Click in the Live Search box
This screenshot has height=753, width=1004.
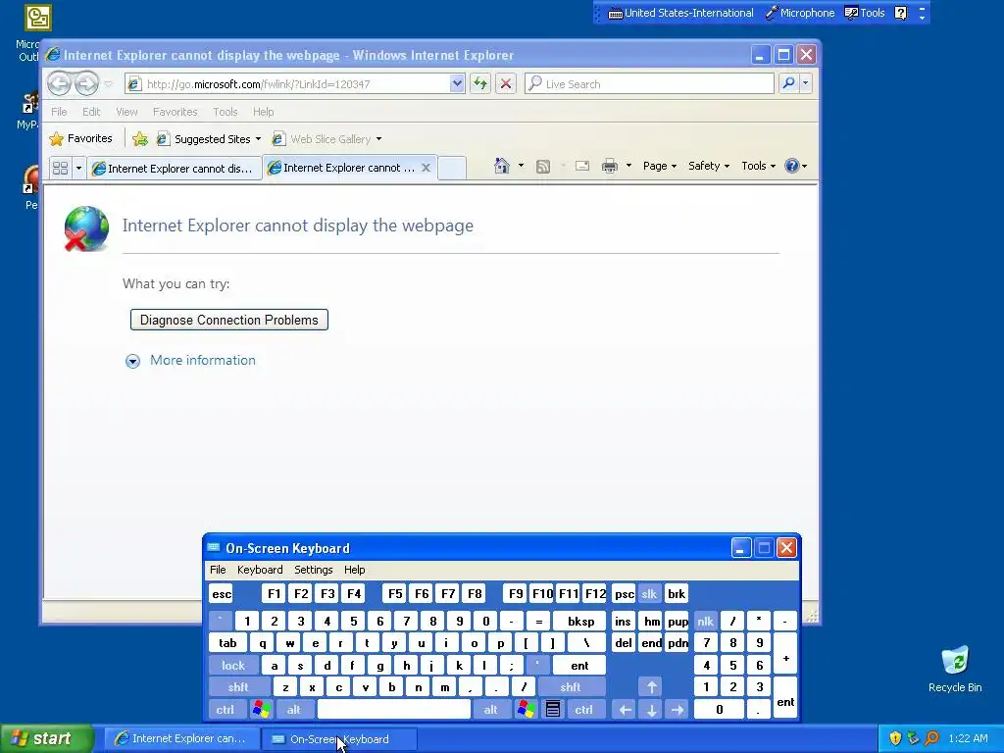pos(649,84)
